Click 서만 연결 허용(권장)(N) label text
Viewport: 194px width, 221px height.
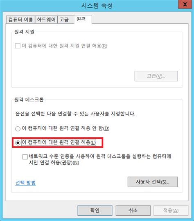[54, 163]
